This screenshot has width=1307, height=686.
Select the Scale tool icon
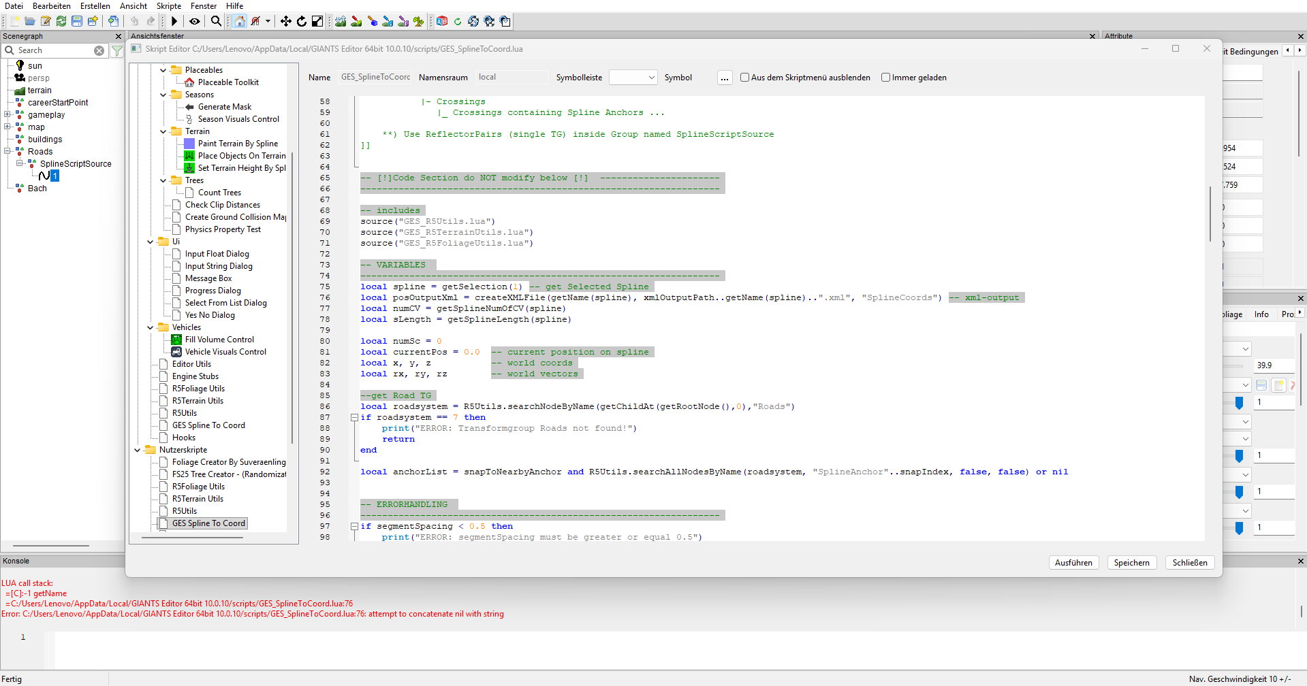point(317,21)
